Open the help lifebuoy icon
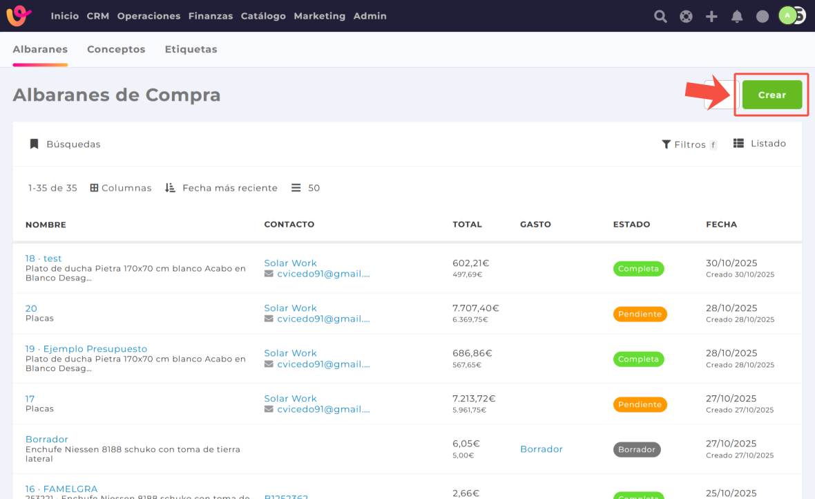The width and height of the screenshot is (815, 499). (x=686, y=17)
